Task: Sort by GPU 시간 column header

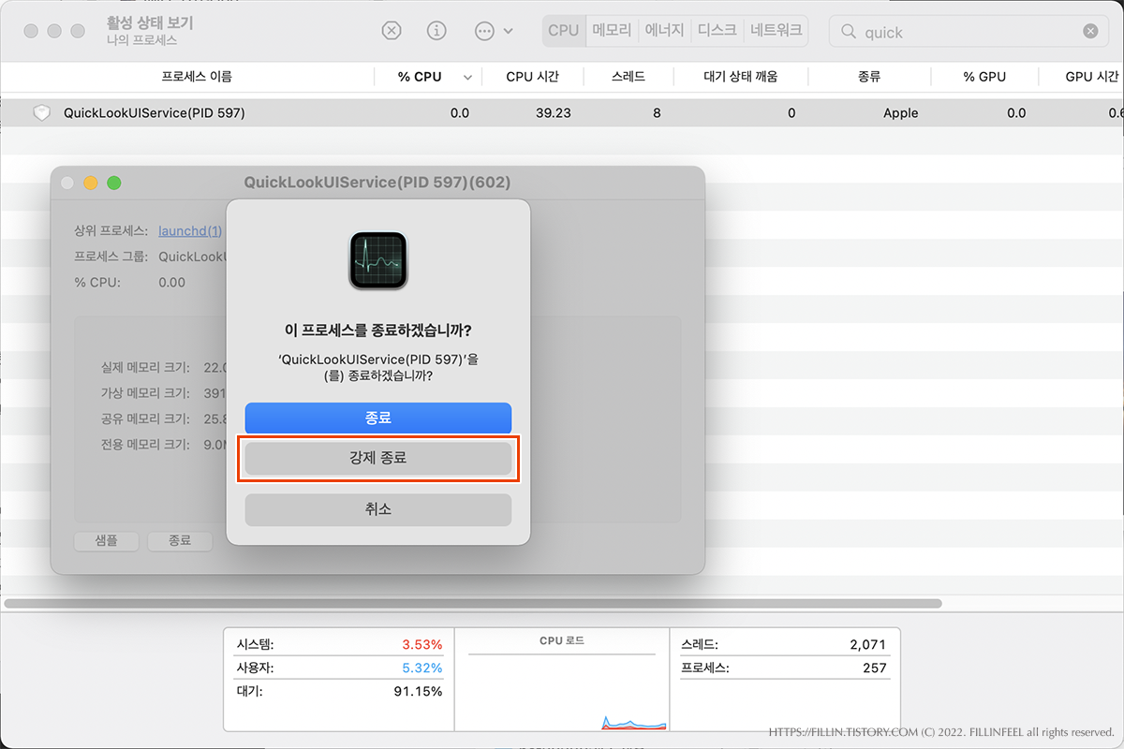Action: click(1092, 77)
